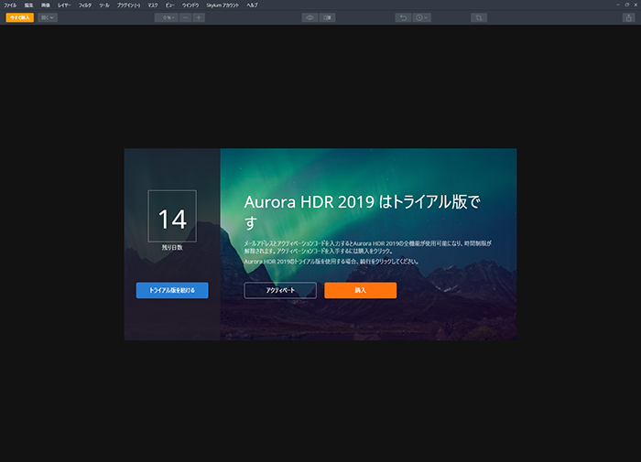Open the ファイル menu
The height and width of the screenshot is (462, 641).
coord(10,5)
